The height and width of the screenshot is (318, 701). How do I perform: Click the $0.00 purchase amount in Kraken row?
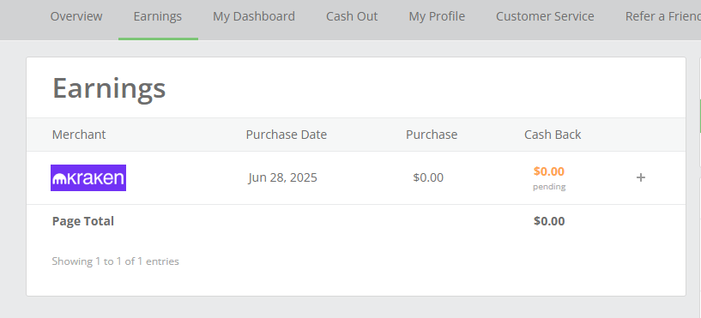[428, 177]
